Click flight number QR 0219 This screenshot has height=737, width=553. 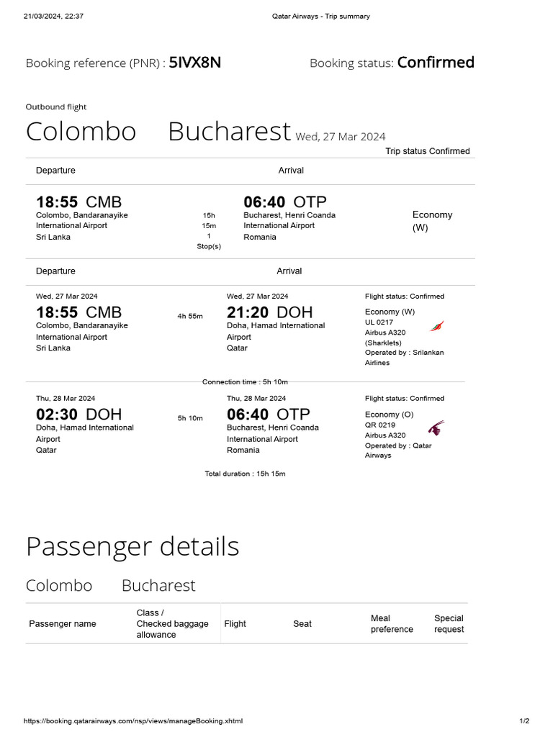point(380,425)
